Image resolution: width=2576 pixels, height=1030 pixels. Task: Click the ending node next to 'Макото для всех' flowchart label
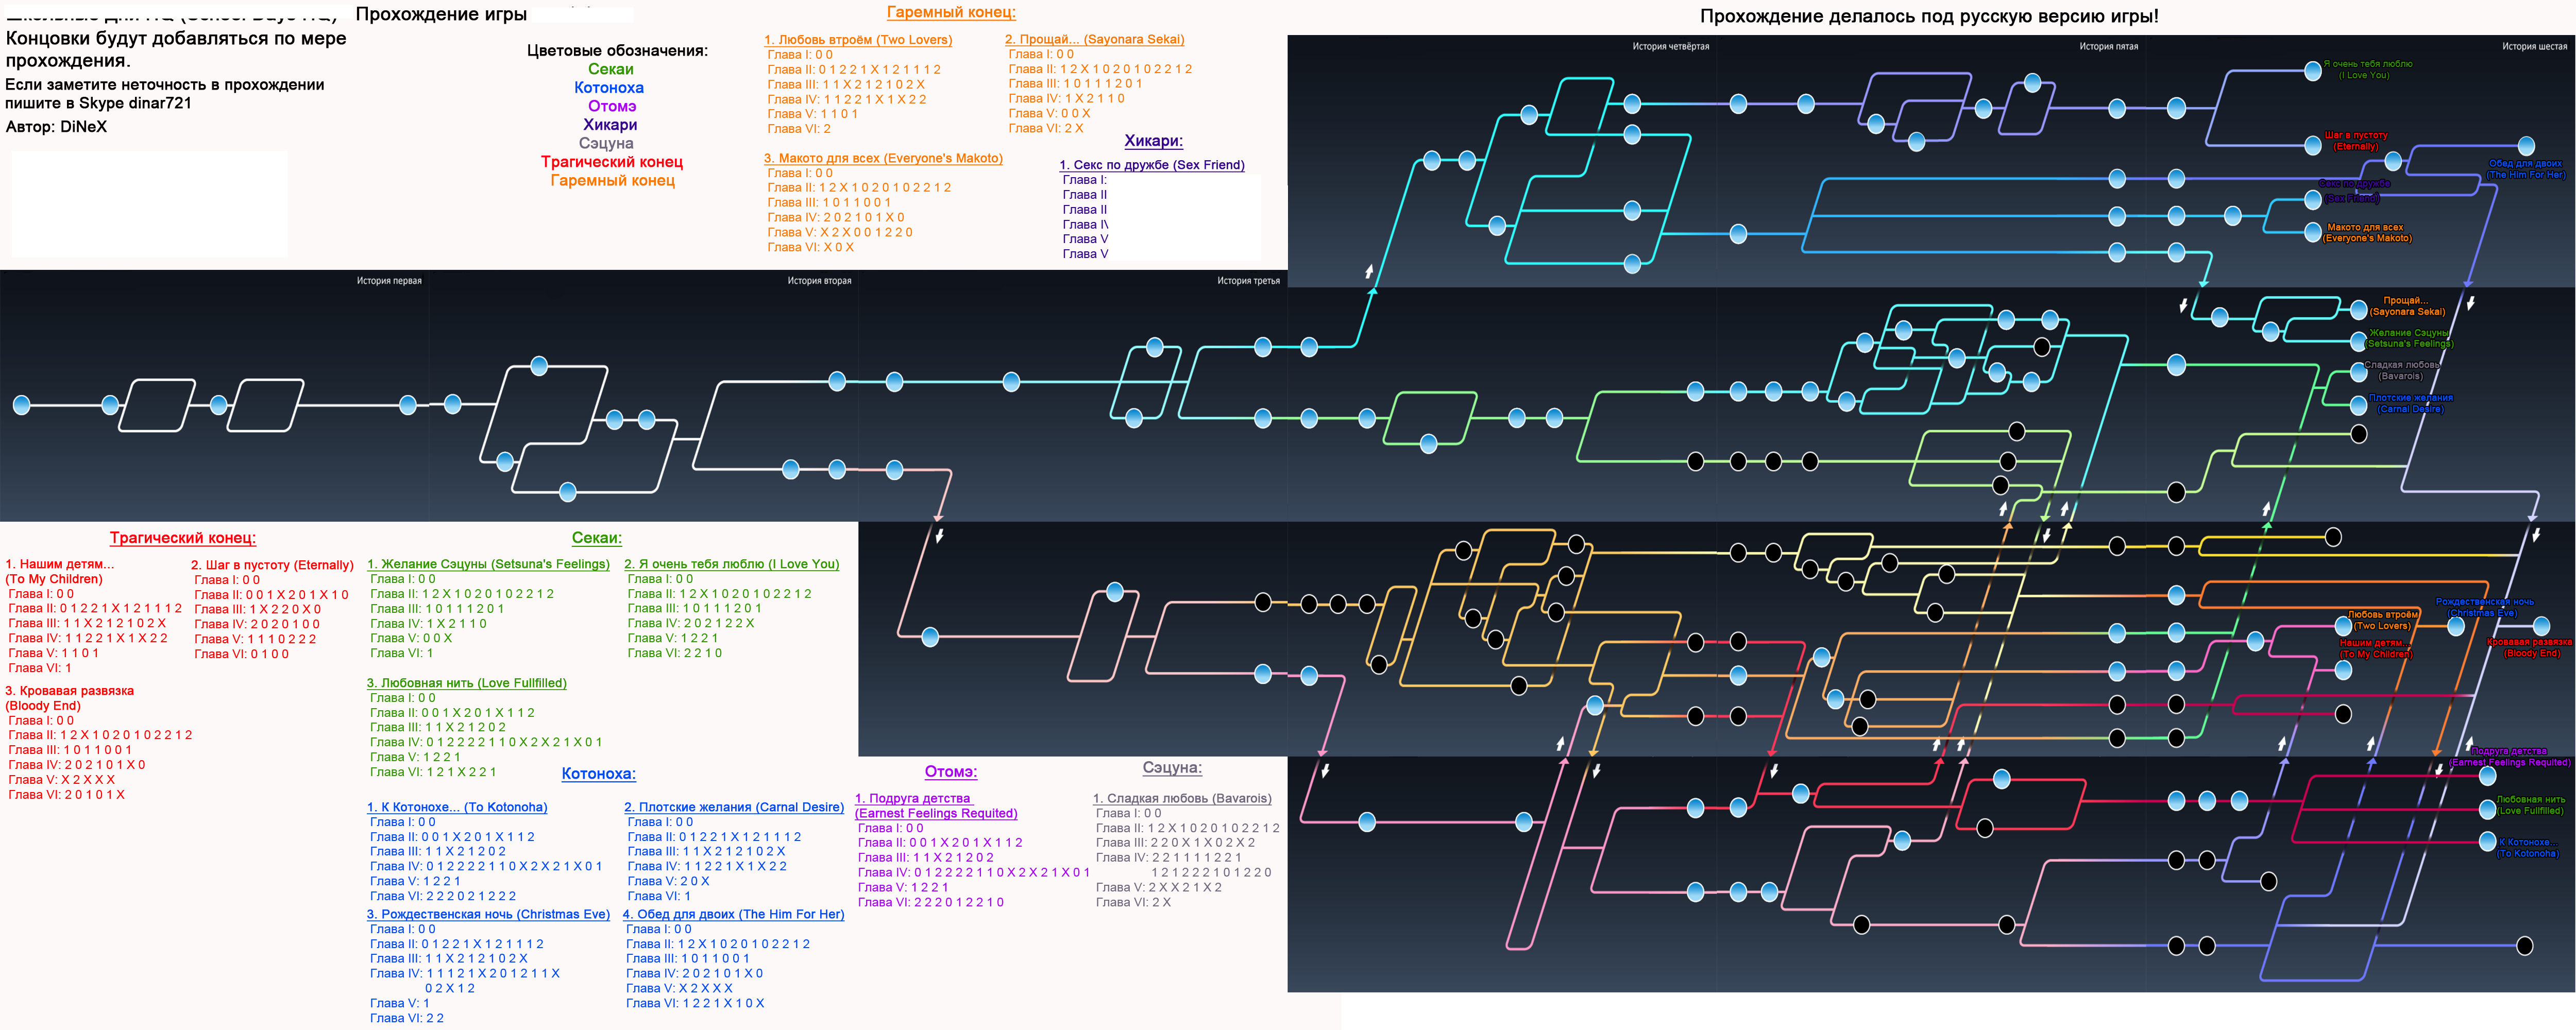click(2312, 232)
